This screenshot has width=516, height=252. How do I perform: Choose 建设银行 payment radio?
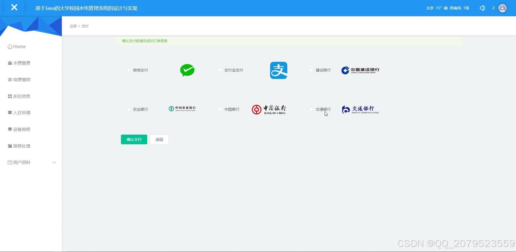(311, 70)
